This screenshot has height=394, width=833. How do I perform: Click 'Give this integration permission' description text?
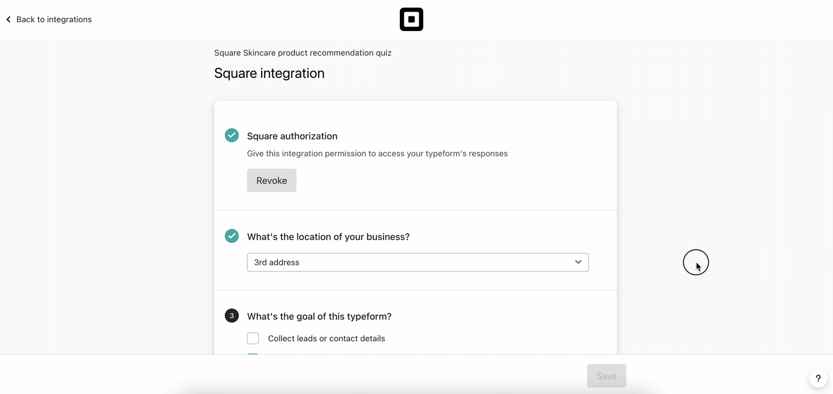point(377,153)
